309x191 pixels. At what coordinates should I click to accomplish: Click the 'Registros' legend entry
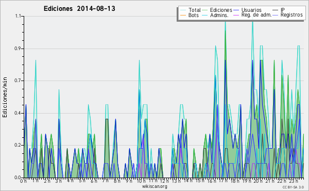coord(291,15)
